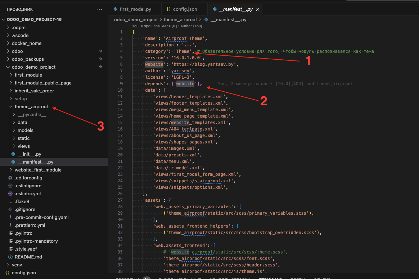The width and height of the screenshot is (419, 279).
Task: Expand the docker_home folder
Action: point(8,43)
